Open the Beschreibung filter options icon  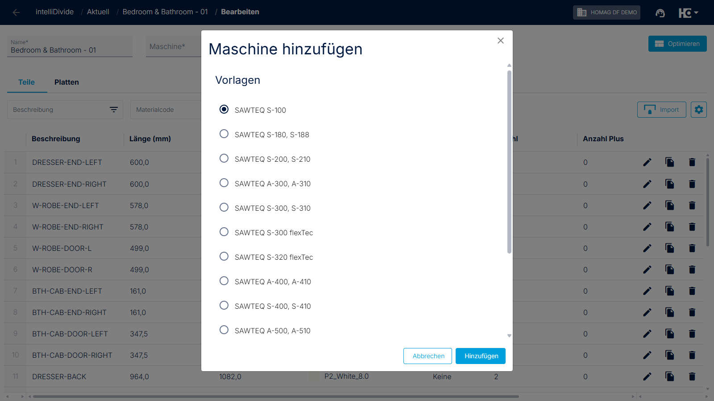coord(114,110)
